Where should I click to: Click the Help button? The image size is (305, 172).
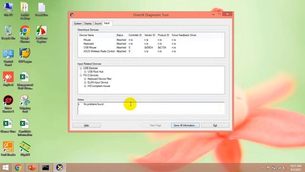[87, 125]
